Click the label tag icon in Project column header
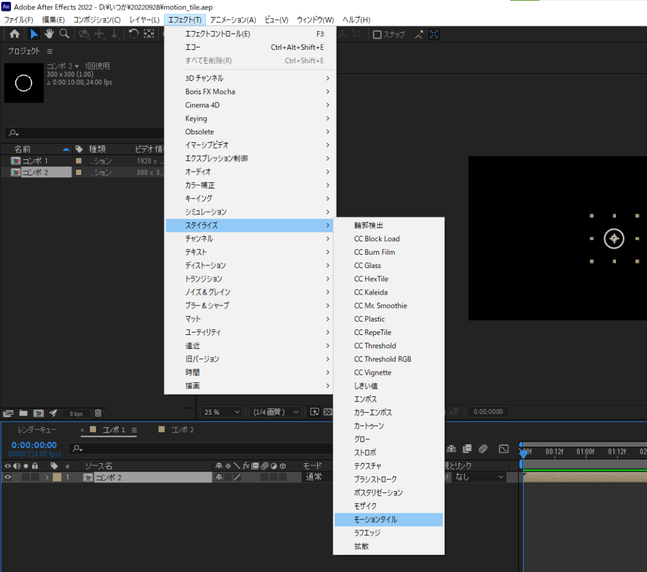 coord(79,149)
